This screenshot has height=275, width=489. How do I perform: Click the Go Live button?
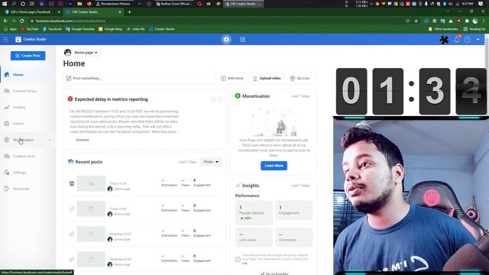300,78
